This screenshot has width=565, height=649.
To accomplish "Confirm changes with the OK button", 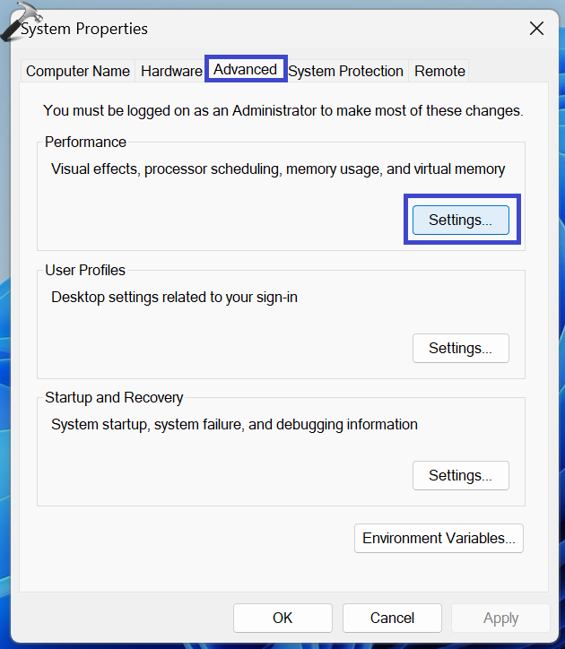I will [282, 618].
